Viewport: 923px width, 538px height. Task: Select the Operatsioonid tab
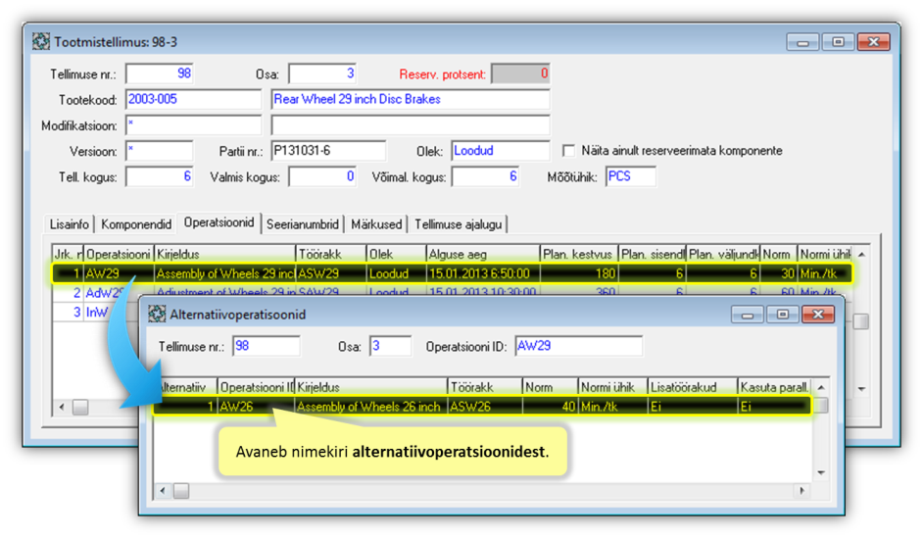click(x=219, y=222)
